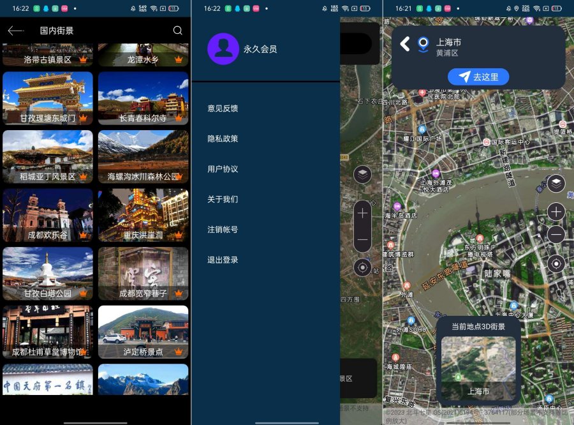Screen dimensions: 574x425
Task: Tap 注销帐号 option
Action: 223,229
